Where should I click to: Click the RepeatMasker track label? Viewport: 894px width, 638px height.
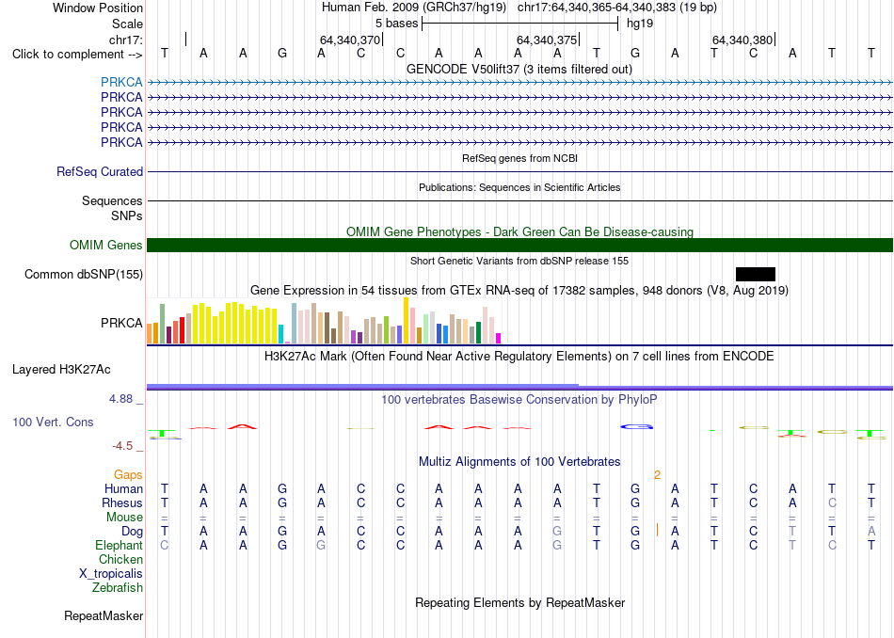(x=104, y=615)
